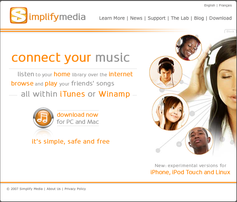The height and width of the screenshot is (202, 237).
Task: Go to the News section
Action: (x=136, y=18)
